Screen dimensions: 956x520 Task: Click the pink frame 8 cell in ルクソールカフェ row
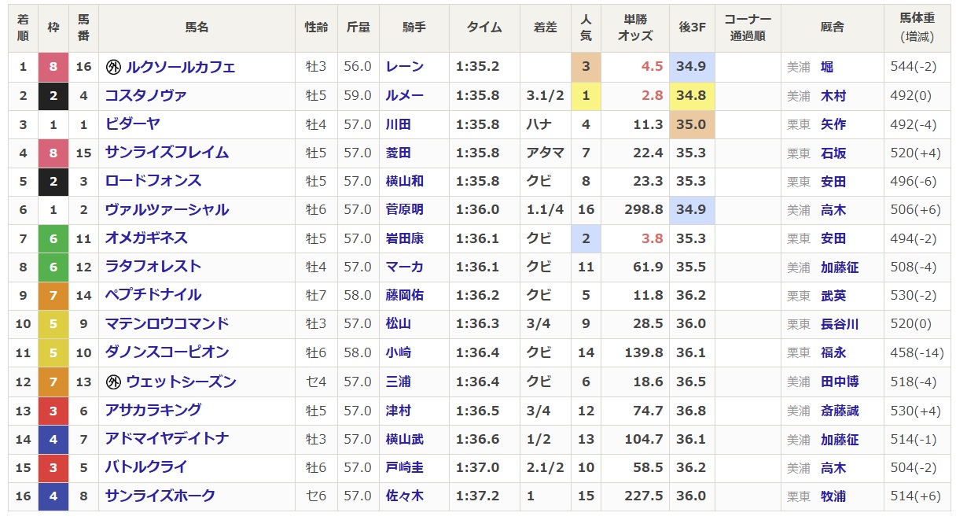point(53,67)
